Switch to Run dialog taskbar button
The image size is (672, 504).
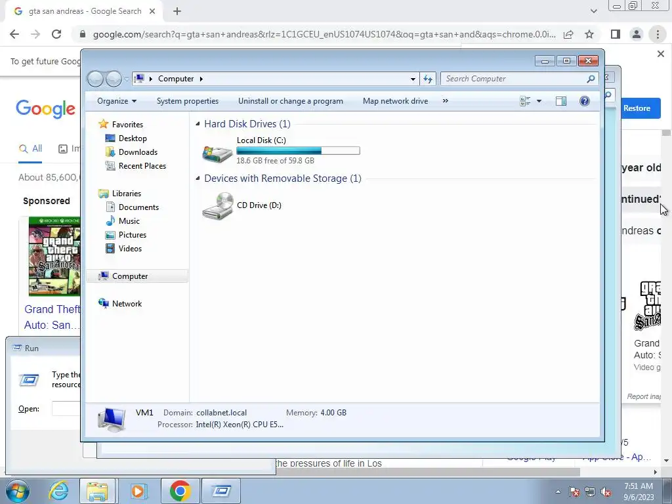(221, 491)
